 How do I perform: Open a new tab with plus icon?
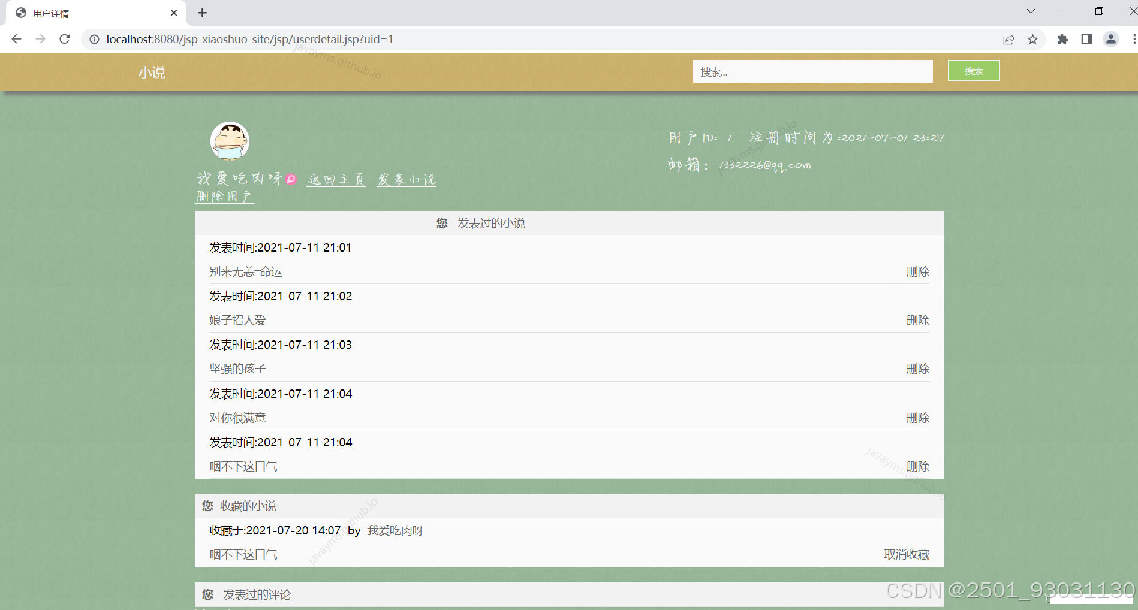[x=202, y=13]
